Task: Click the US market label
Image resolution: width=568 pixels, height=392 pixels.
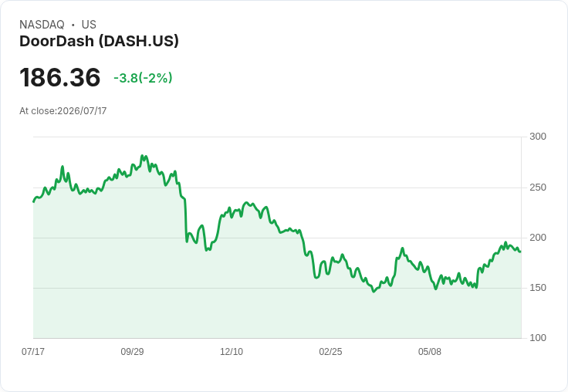Action: tap(89, 25)
